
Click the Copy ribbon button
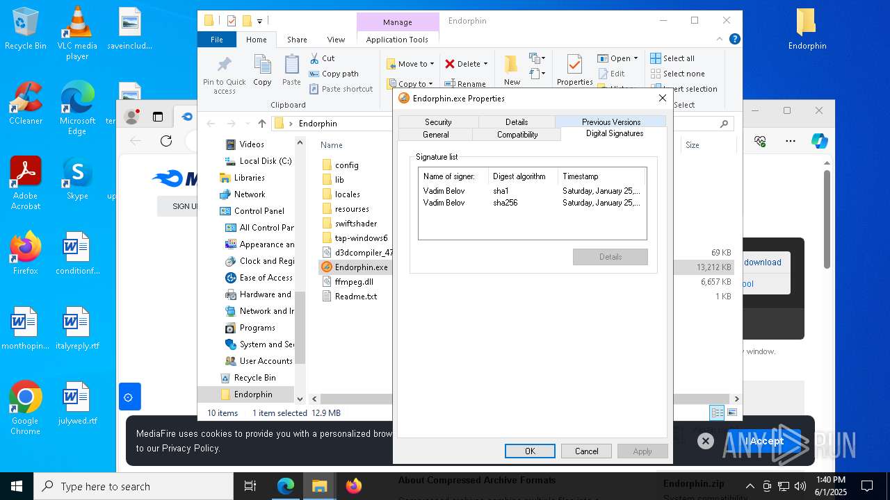click(x=262, y=71)
